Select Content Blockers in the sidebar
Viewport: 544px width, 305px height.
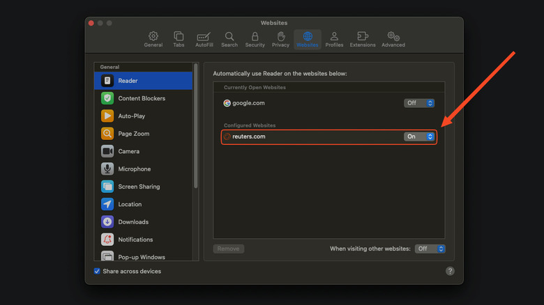pos(142,98)
